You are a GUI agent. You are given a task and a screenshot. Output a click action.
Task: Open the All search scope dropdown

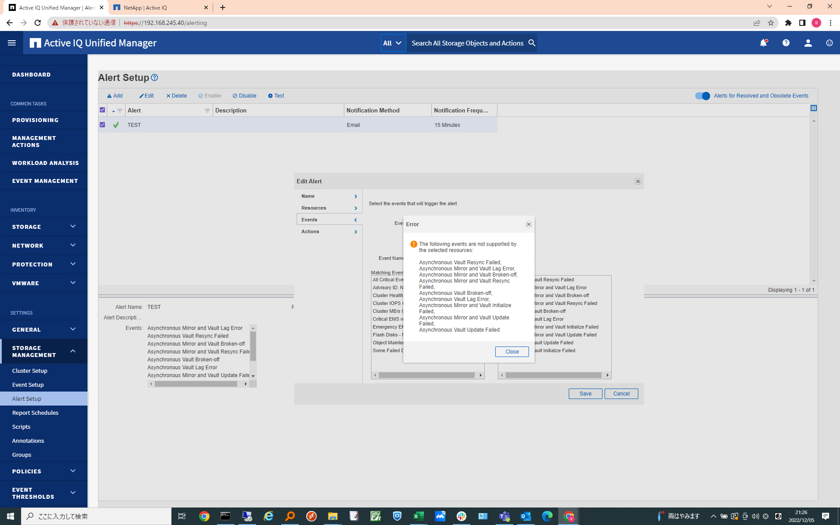click(x=392, y=43)
